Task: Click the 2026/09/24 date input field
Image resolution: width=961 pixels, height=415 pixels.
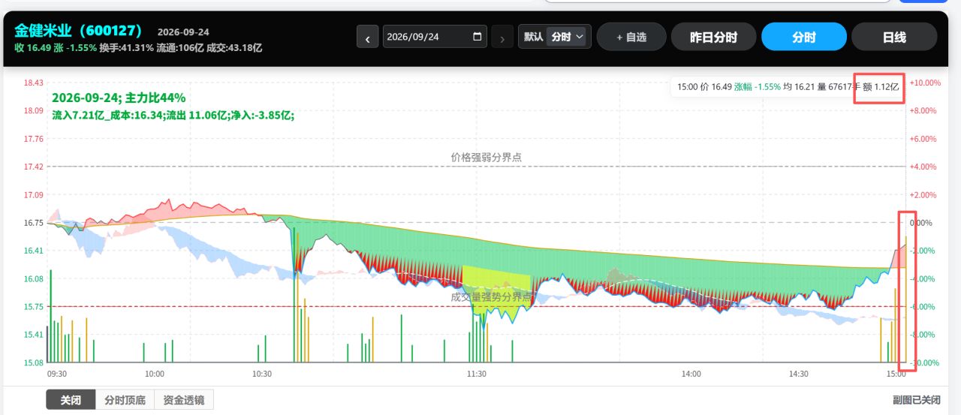Action: (435, 37)
